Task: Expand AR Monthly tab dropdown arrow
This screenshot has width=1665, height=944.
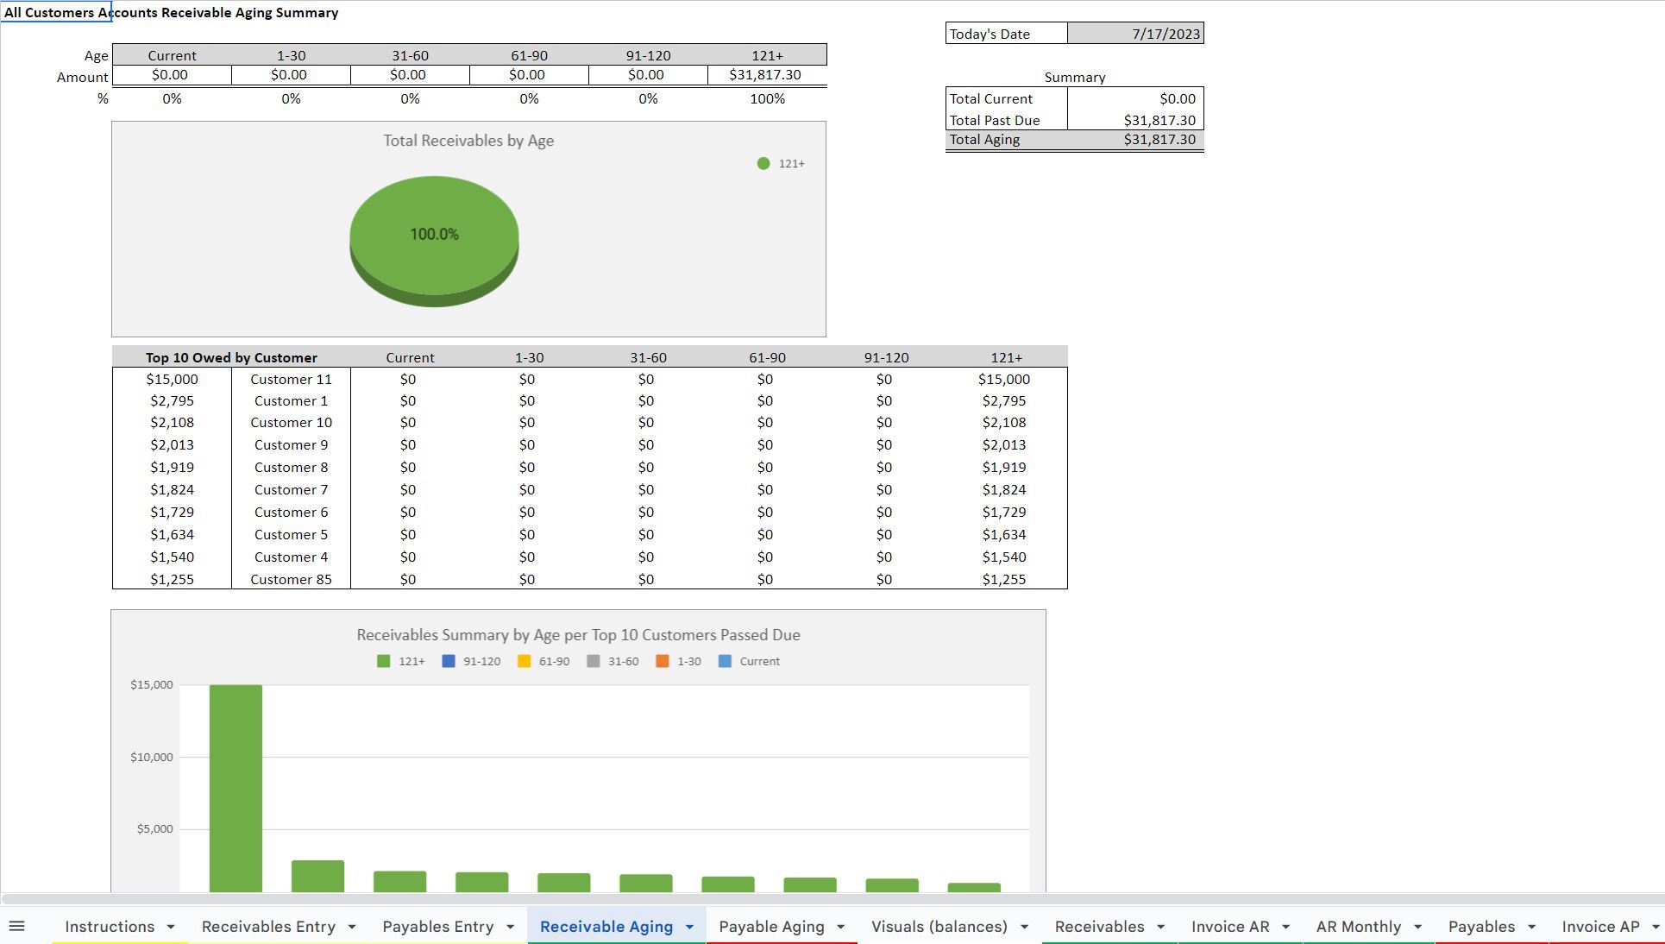Action: click(1417, 928)
